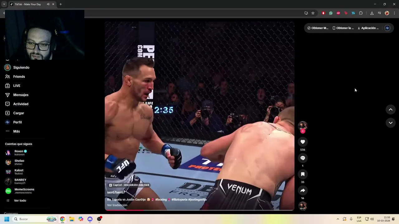
Task: Mute the TikTok tab via speaker icon
Action: (x=48, y=4)
